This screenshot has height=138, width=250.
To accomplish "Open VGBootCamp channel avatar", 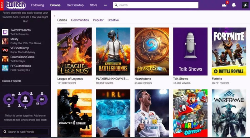I will [5, 50].
